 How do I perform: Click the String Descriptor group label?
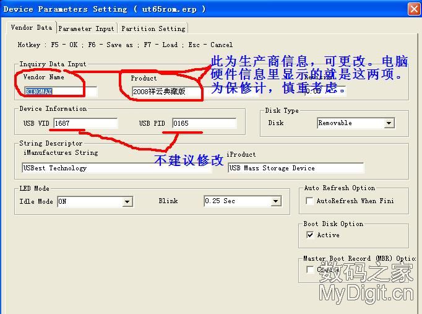coord(51,143)
